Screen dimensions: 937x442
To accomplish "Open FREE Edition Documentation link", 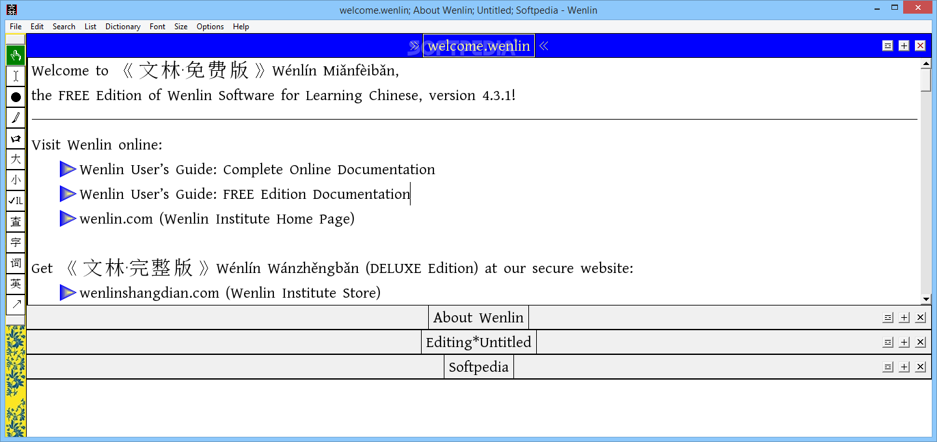I will (245, 194).
